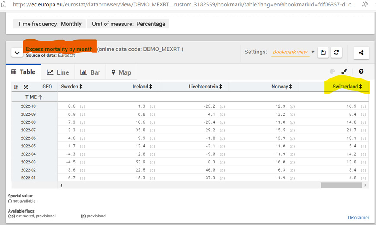Click the swap rows and columns arrows icon
This screenshot has width=376, height=225.
[16, 87]
